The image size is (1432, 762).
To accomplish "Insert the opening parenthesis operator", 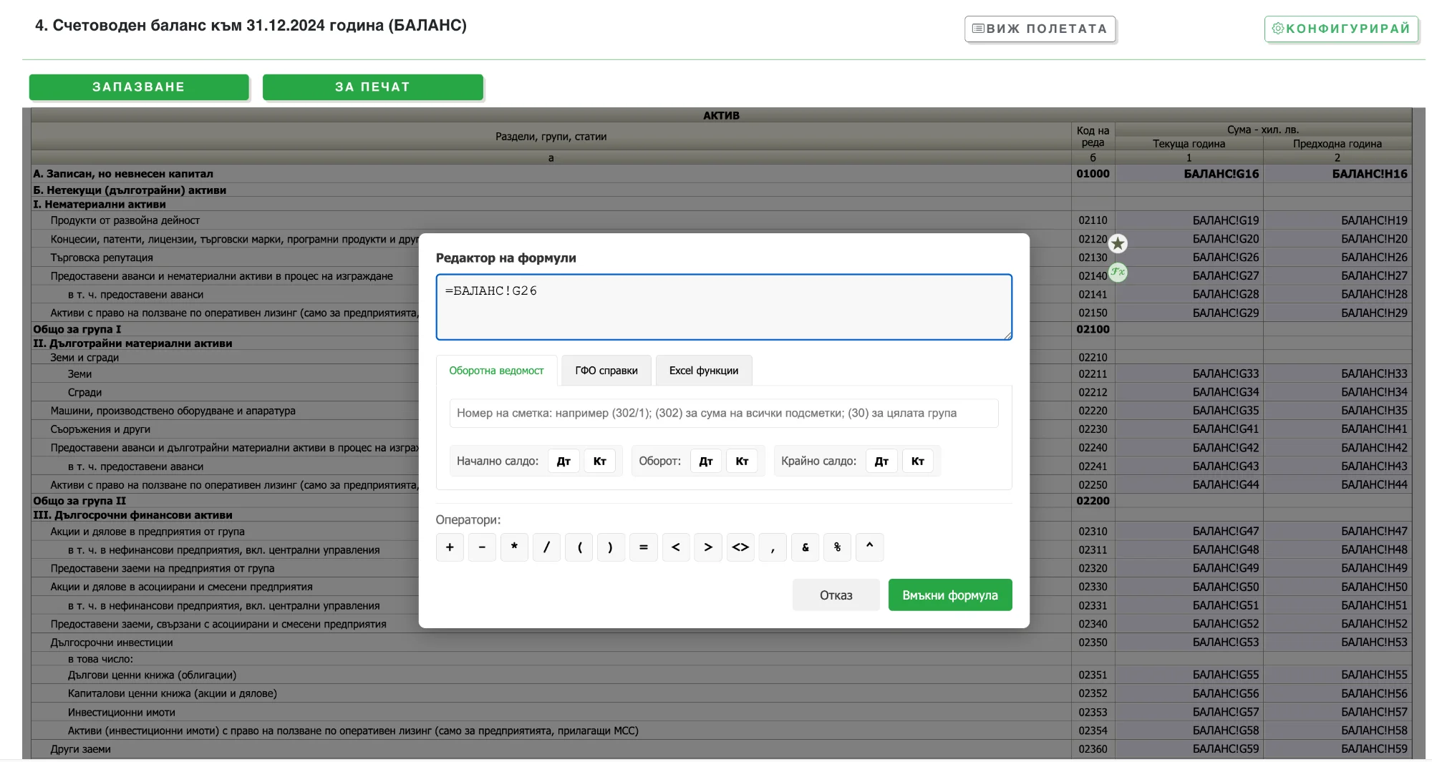I will click(579, 547).
